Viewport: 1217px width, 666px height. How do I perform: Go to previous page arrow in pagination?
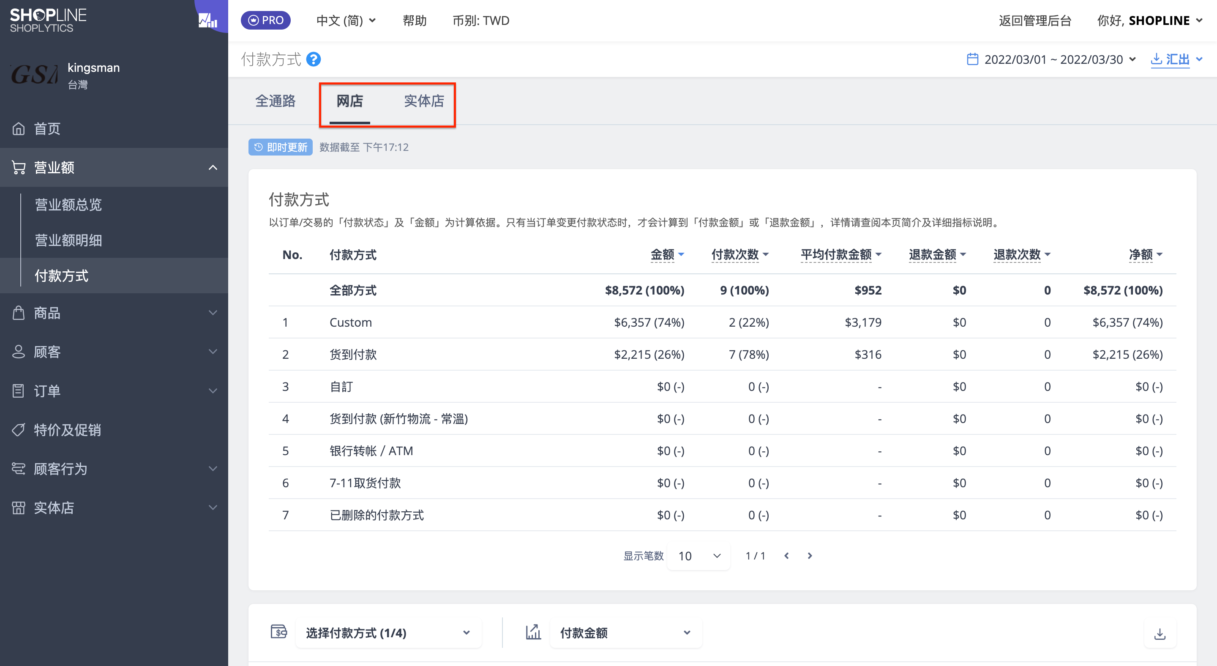(x=786, y=555)
